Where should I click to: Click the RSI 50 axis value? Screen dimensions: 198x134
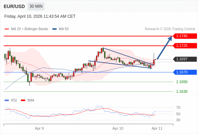point(178,114)
